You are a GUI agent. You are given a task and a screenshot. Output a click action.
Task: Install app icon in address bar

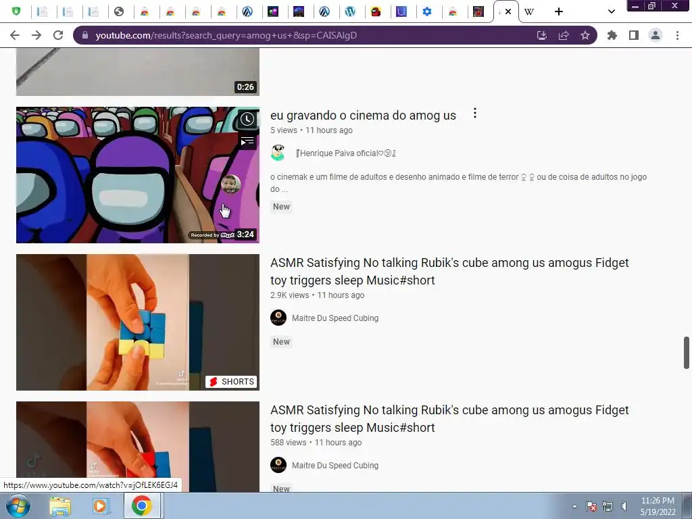click(x=541, y=35)
